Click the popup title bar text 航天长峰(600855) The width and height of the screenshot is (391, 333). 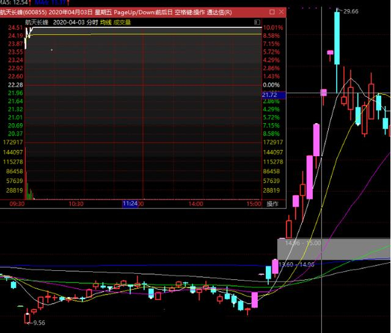click(23, 12)
